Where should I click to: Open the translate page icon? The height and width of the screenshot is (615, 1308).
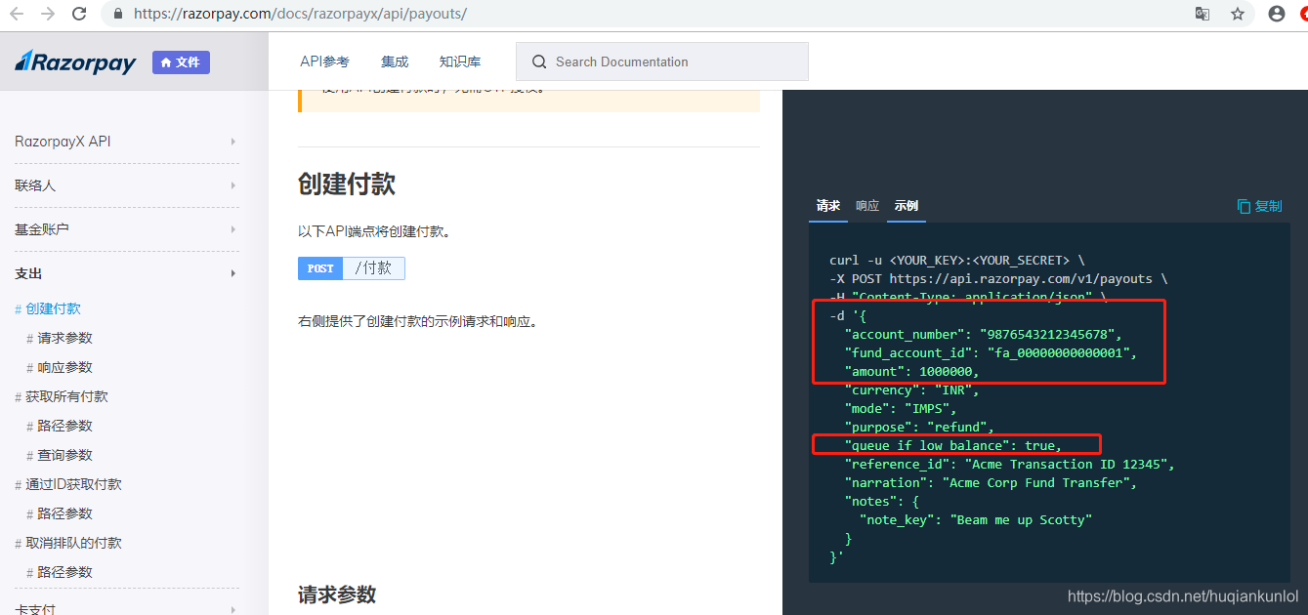coord(1203,14)
